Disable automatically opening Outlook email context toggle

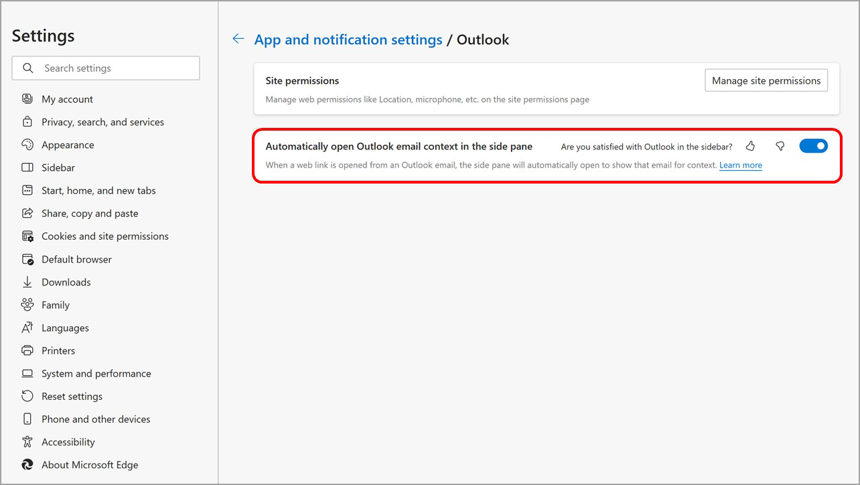coord(813,146)
